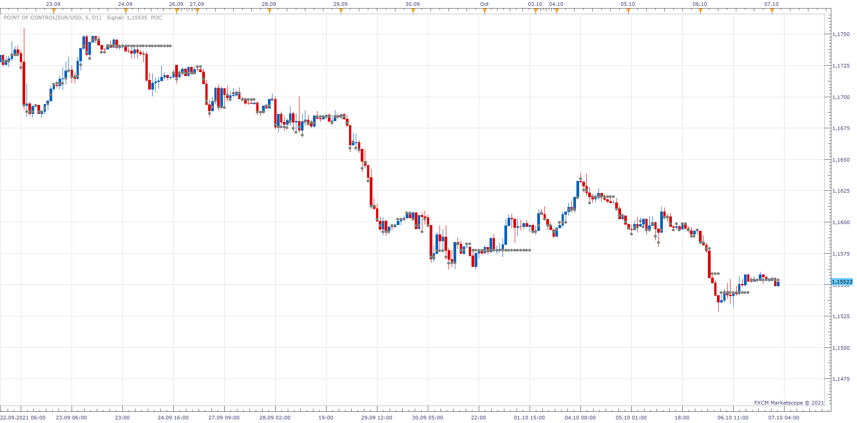The width and height of the screenshot is (857, 423).
Task: Click the 04.10 08:00 time axis label
Action: pos(580,418)
